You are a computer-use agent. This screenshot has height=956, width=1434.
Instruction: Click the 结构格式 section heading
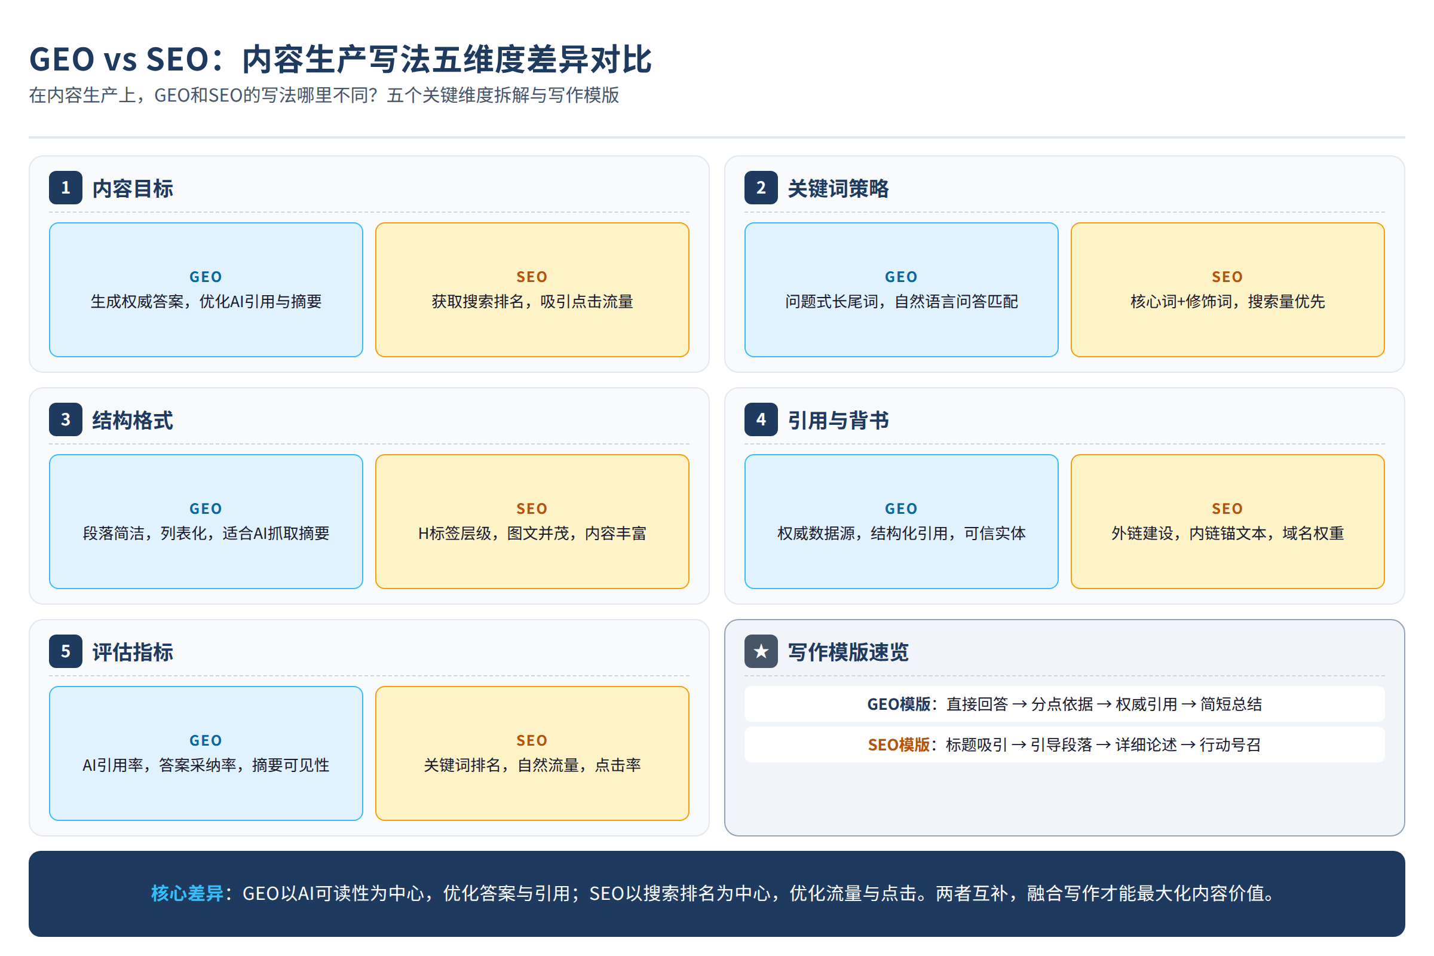[132, 420]
